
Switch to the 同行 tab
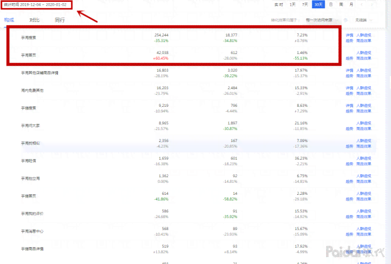[60, 20]
